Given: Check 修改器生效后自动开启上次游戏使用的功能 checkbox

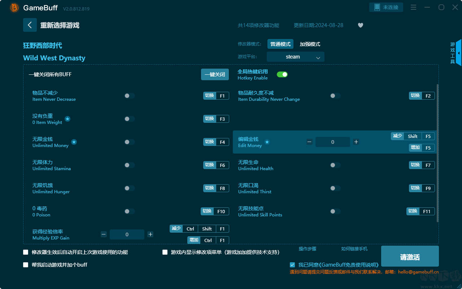Looking at the screenshot, I should tap(26, 252).
